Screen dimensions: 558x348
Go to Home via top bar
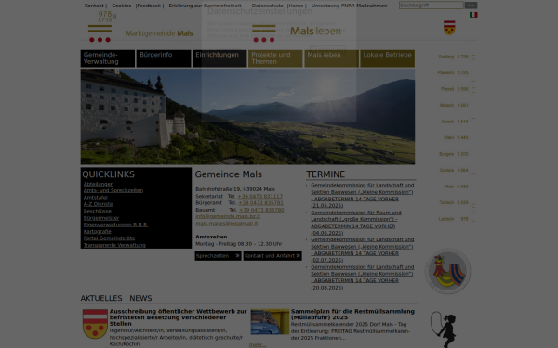coord(296,6)
